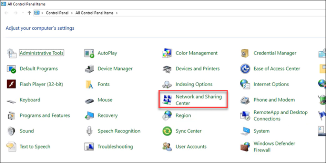Open the Color Management icon
Viewport: 326px width, 163px height.
click(x=167, y=53)
